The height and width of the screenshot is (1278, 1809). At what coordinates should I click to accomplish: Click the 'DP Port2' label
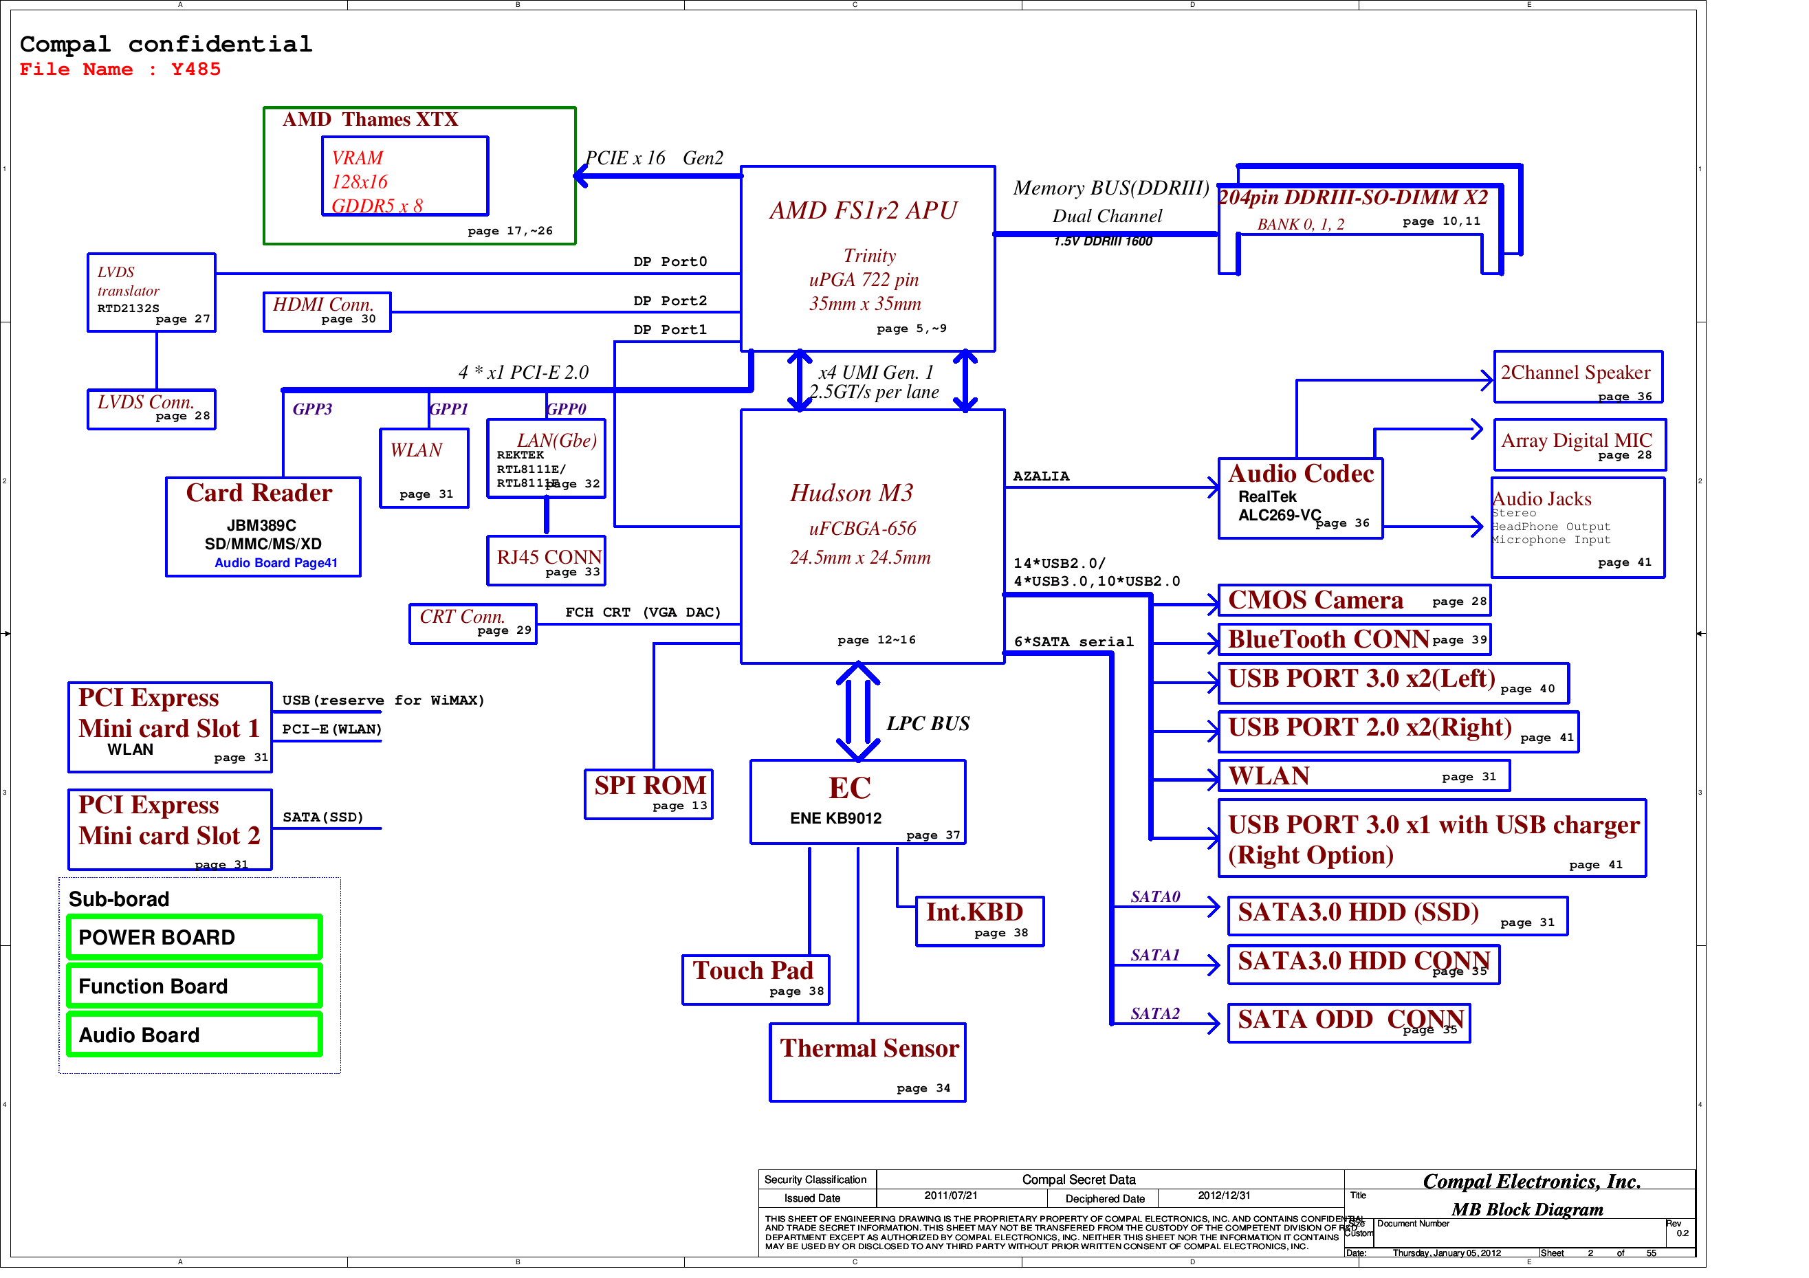670,301
